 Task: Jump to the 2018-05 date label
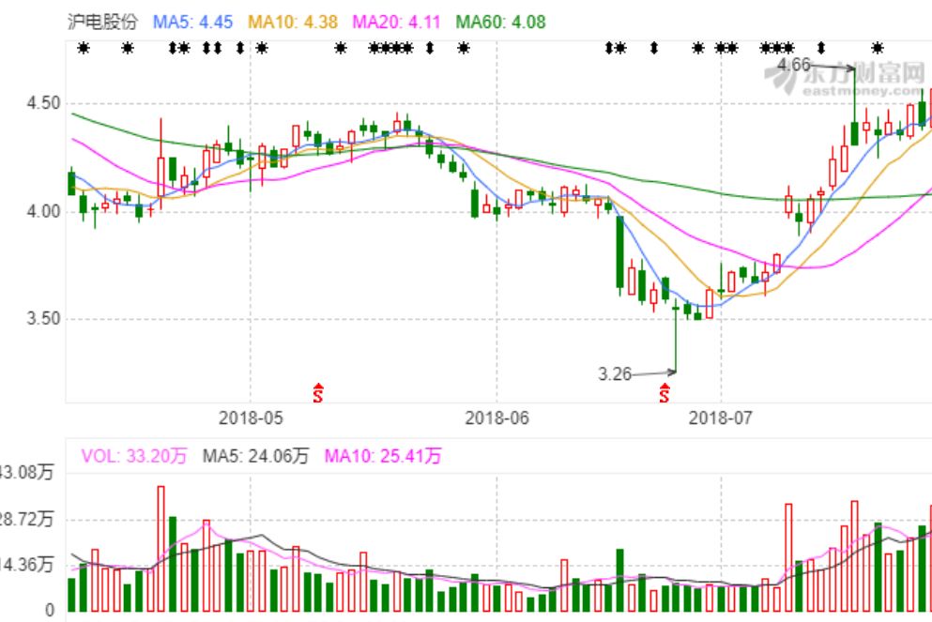pyautogui.click(x=250, y=417)
